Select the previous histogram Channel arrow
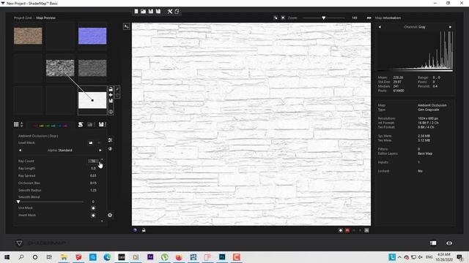 click(x=380, y=27)
